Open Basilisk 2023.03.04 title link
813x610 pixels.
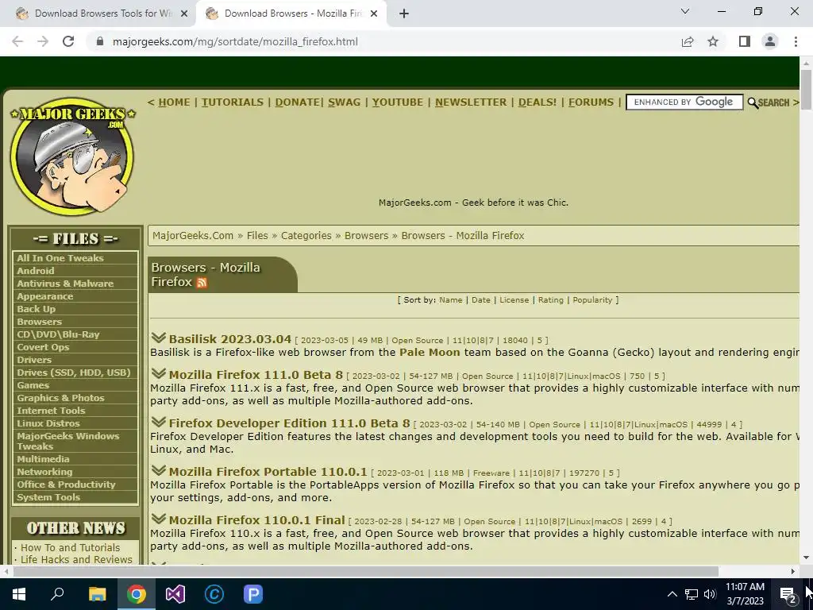229,339
